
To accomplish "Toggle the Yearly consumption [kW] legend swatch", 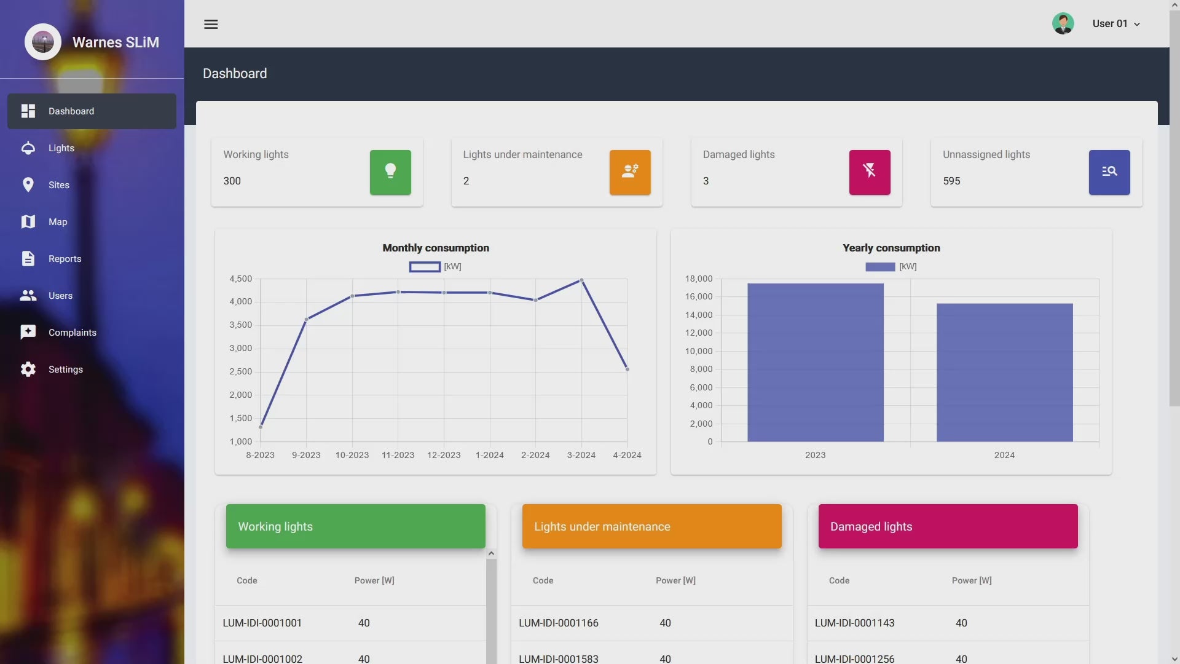I will pos(880,267).
